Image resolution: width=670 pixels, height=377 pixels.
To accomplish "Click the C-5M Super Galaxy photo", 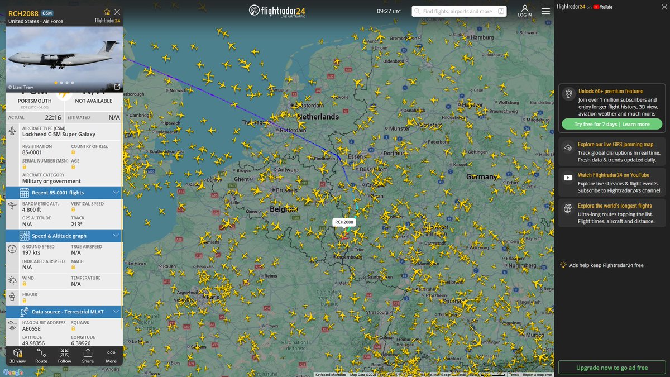I will [x=64, y=59].
